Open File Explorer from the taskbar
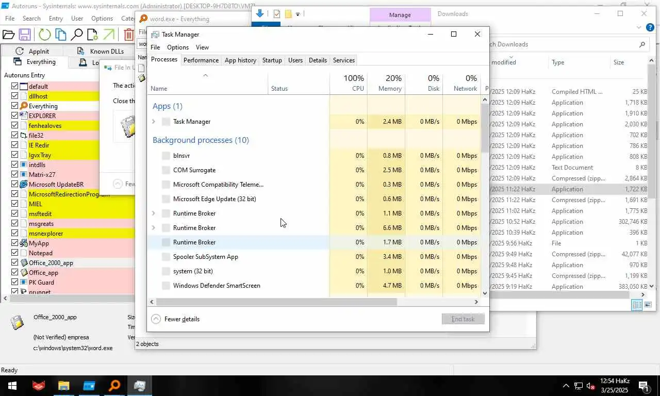The height and width of the screenshot is (396, 660). coord(63,385)
